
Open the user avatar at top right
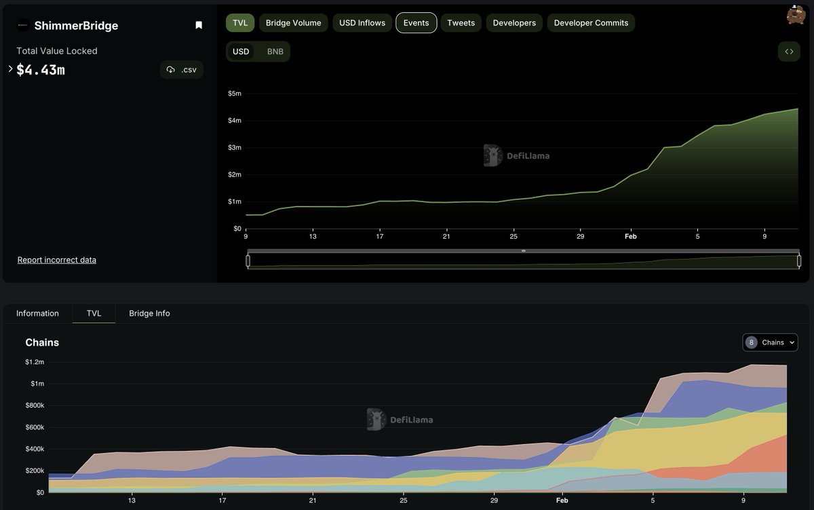[x=796, y=15]
